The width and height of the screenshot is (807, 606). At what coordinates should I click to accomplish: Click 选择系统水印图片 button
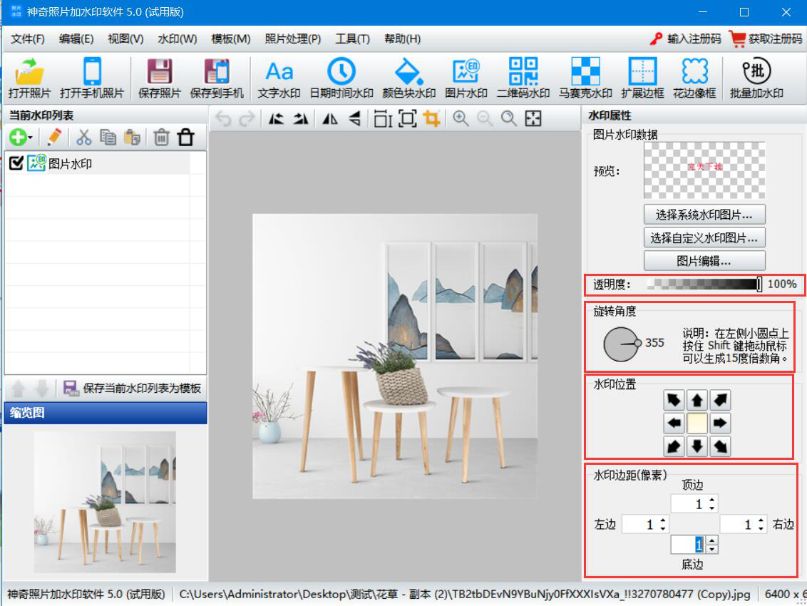pyautogui.click(x=704, y=215)
